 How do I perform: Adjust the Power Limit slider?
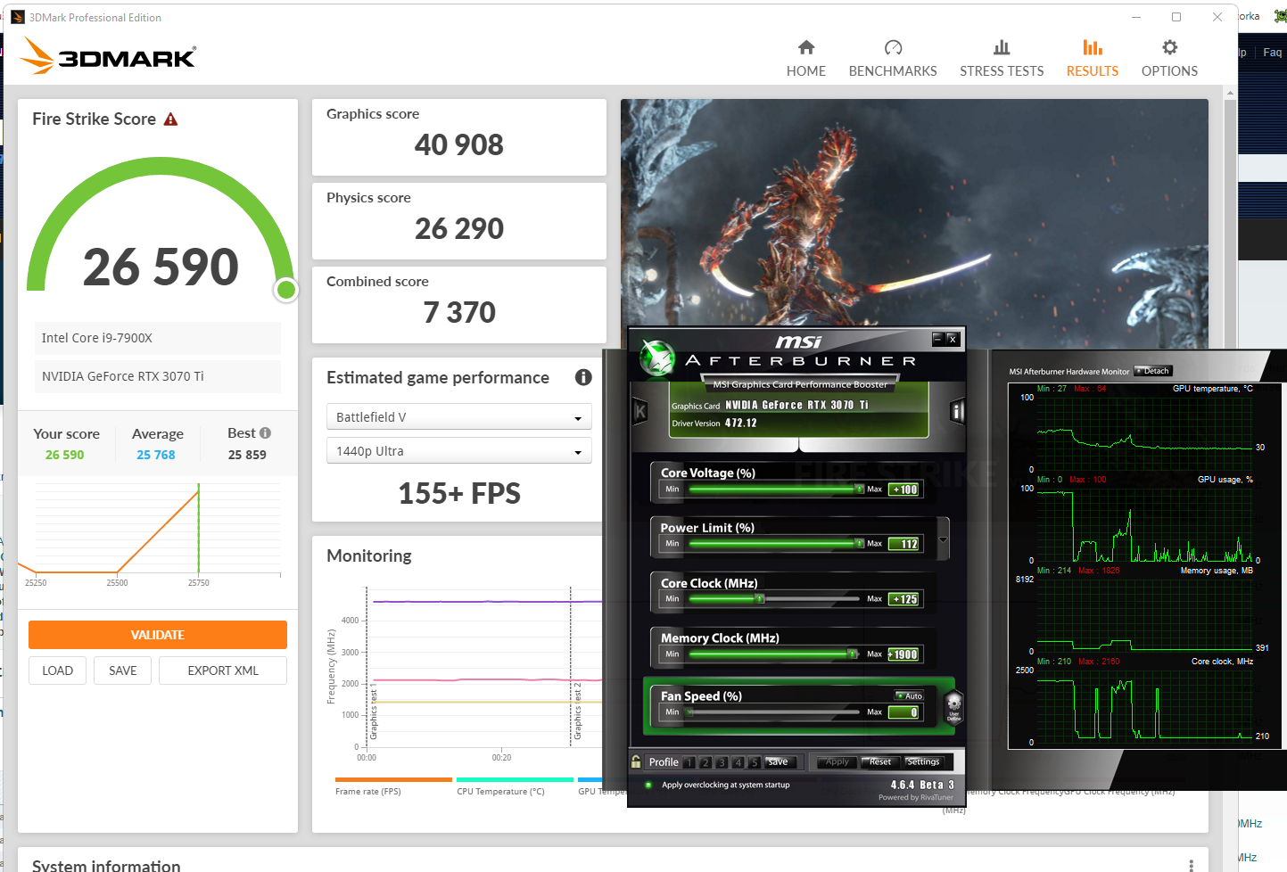pyautogui.click(x=775, y=544)
